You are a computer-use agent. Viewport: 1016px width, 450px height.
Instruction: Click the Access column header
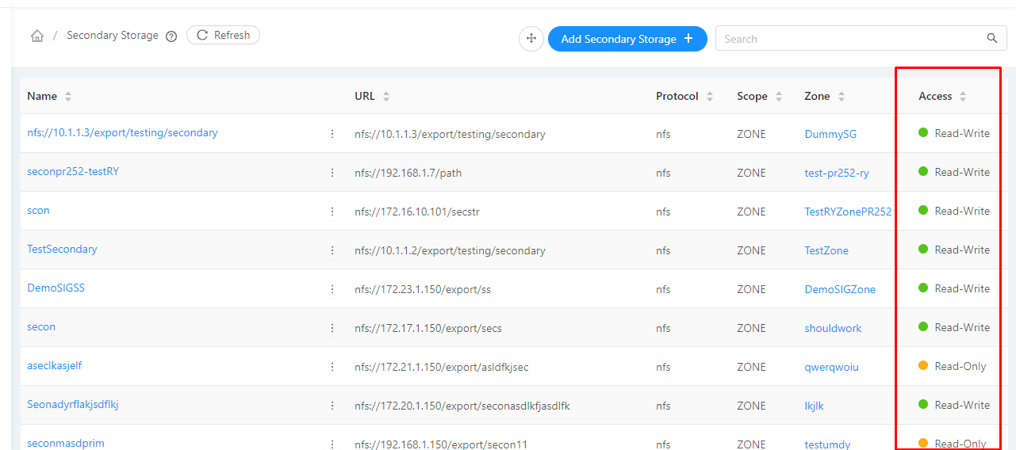point(935,96)
